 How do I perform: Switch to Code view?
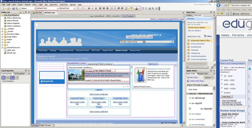[x=48, y=125]
